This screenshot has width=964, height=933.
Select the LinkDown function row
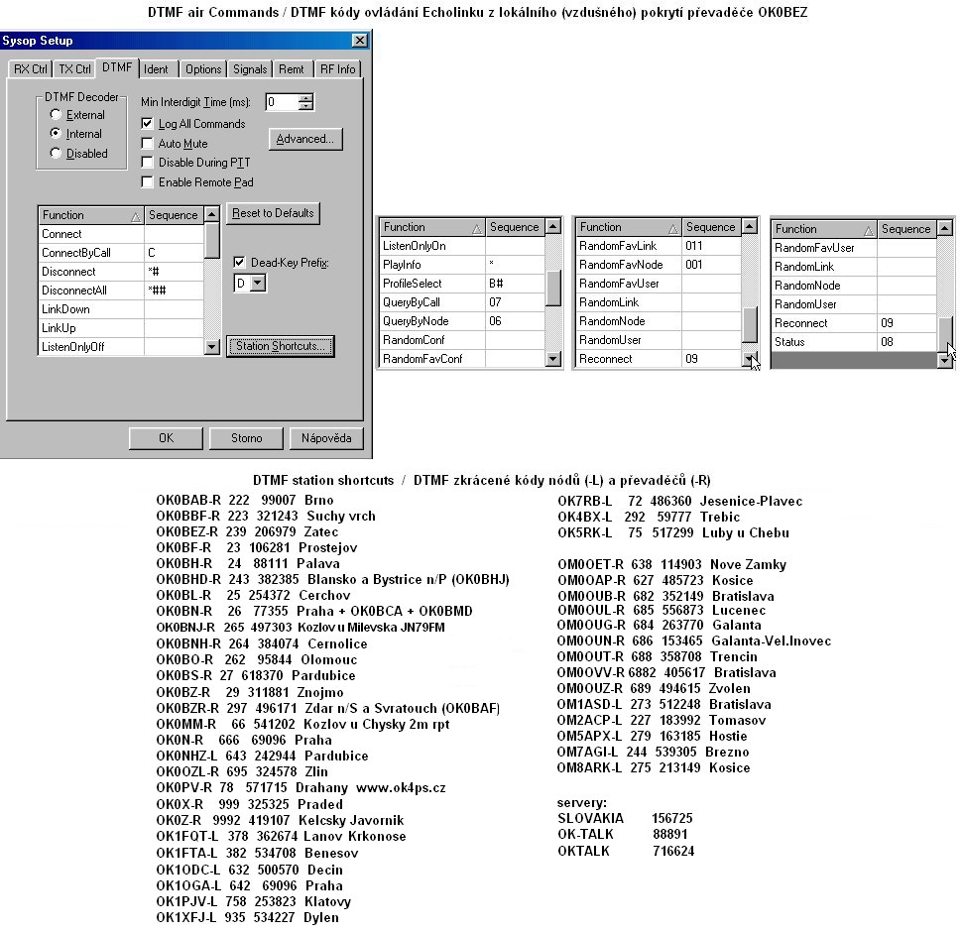[121, 309]
